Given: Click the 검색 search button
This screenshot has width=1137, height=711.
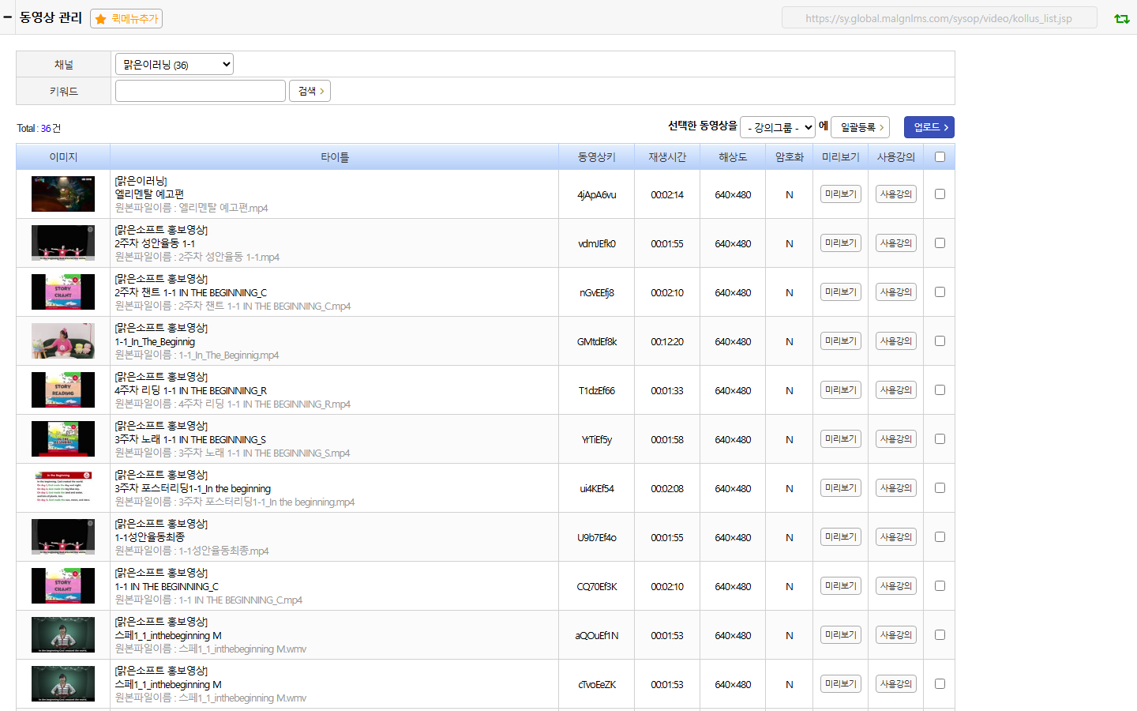Looking at the screenshot, I should point(310,91).
